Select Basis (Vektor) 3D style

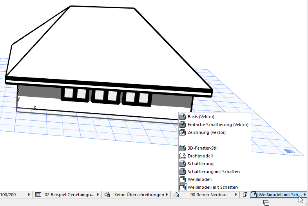[x=214, y=117]
